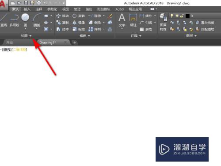Open the 倒角 chamfer dropdown arrow

pyautogui.click(x=104, y=23)
